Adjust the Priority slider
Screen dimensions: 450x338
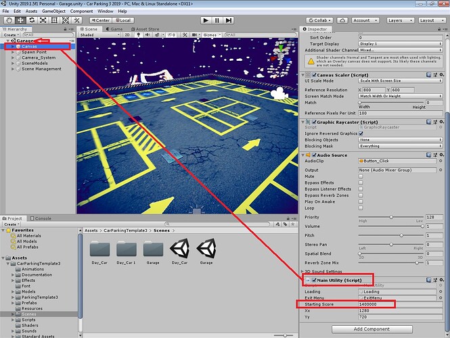click(x=391, y=217)
